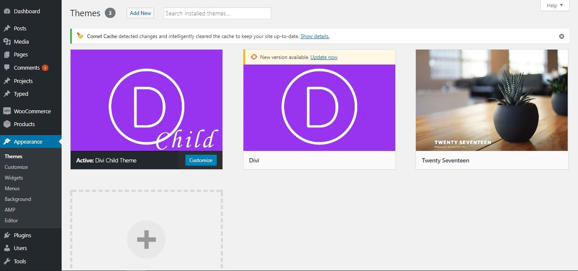The width and height of the screenshot is (578, 271).
Task: Click the Divi update refresh icon
Action: point(254,57)
